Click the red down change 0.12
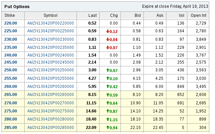Image resolution: width=215 pixels, height=134 pixels. click(112, 31)
